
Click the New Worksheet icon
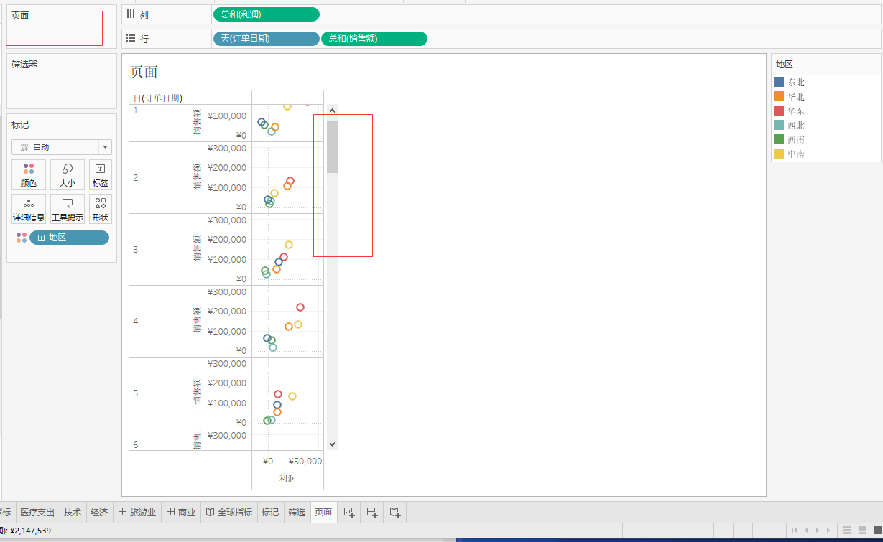(349, 512)
